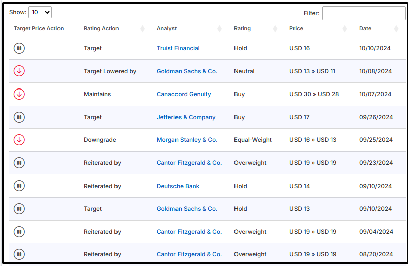
Task: Open Jefferies & Company analyst link
Action: click(x=186, y=117)
